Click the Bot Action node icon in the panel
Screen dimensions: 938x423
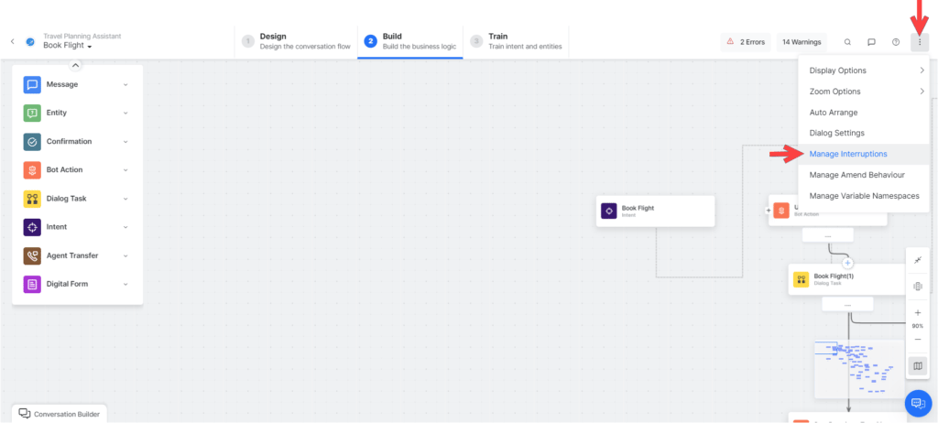(x=32, y=170)
